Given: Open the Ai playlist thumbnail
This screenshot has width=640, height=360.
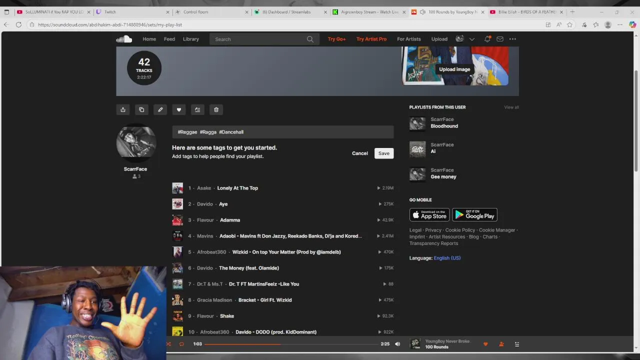Looking at the screenshot, I should tap(417, 149).
